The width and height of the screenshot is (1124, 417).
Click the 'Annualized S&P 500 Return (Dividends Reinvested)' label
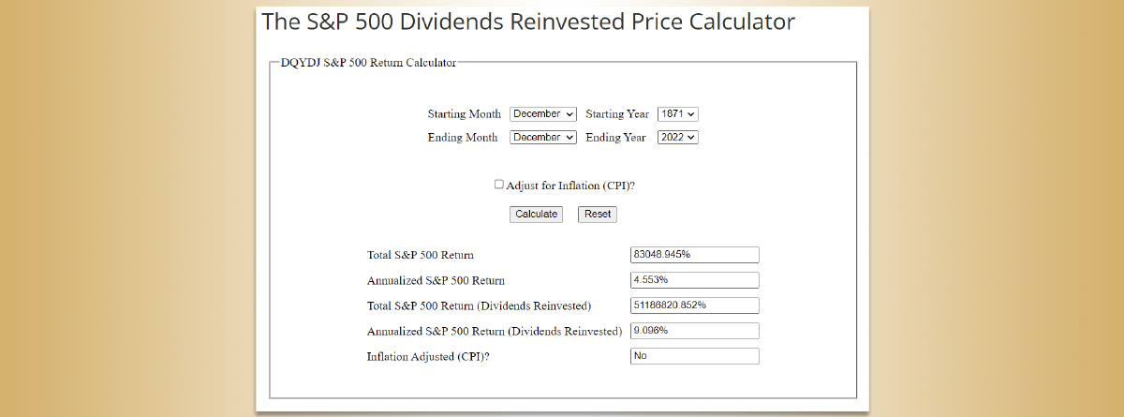coord(495,331)
